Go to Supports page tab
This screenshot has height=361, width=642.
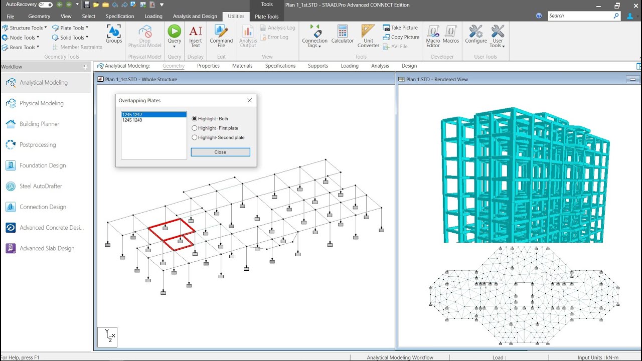coord(318,66)
